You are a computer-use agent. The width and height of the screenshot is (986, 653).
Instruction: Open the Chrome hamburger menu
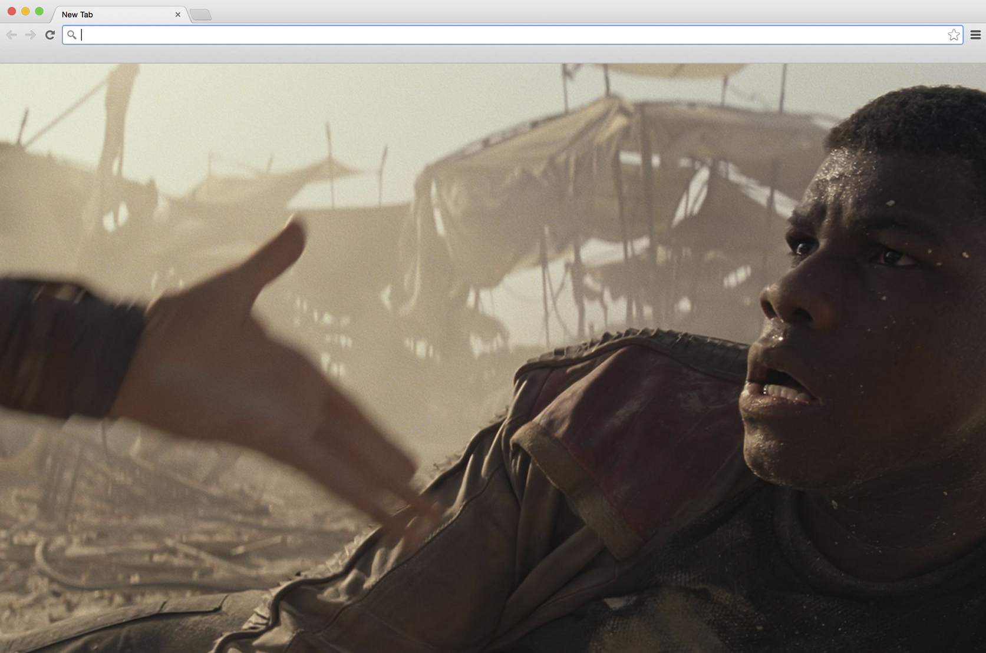click(x=975, y=35)
